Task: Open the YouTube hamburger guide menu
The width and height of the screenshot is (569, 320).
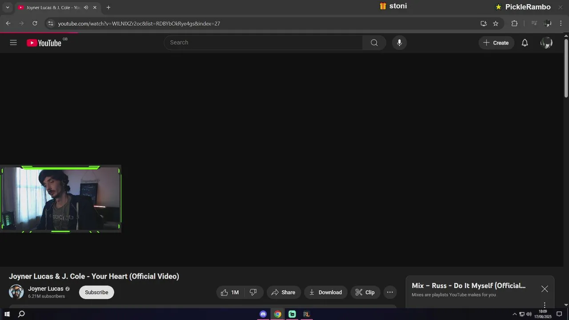Action: coord(13,43)
